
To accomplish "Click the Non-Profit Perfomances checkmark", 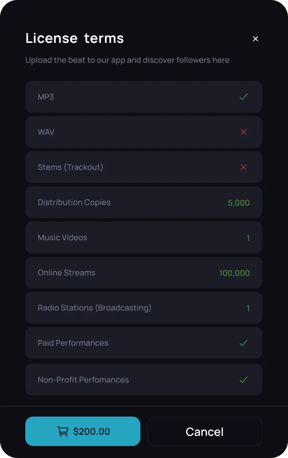I will (244, 380).
